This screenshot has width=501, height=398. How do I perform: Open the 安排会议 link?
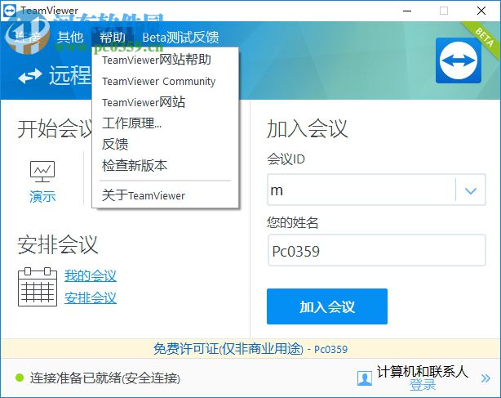[x=91, y=297]
